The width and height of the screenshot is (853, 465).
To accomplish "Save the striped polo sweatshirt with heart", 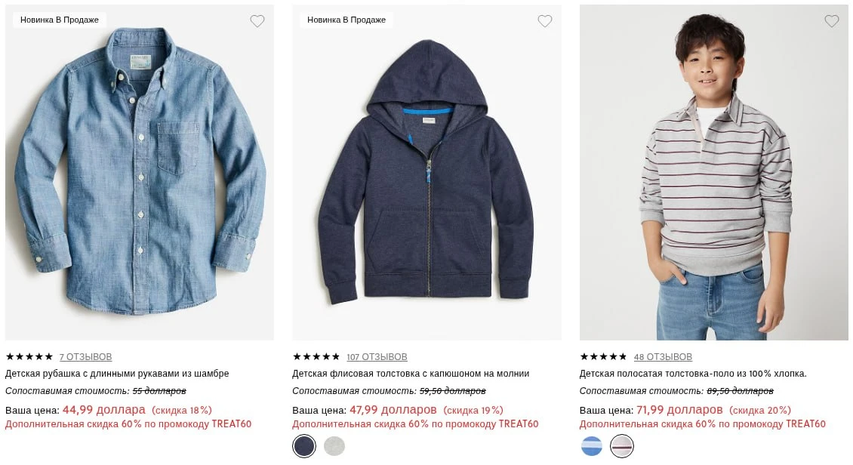I will 832,20.
